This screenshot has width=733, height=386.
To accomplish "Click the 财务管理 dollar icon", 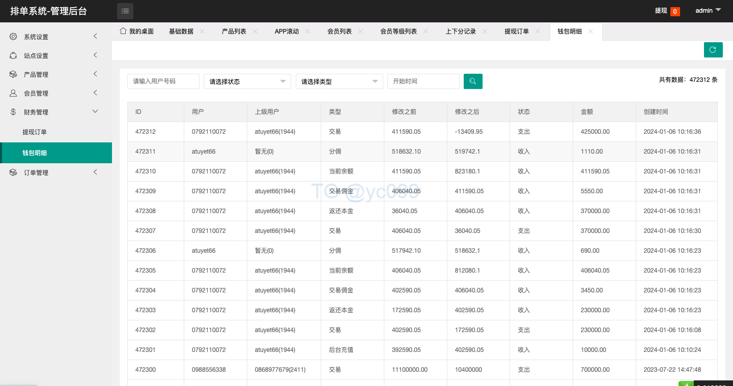I will point(13,112).
